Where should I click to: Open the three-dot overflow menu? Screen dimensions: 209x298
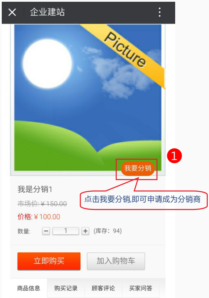(160, 12)
